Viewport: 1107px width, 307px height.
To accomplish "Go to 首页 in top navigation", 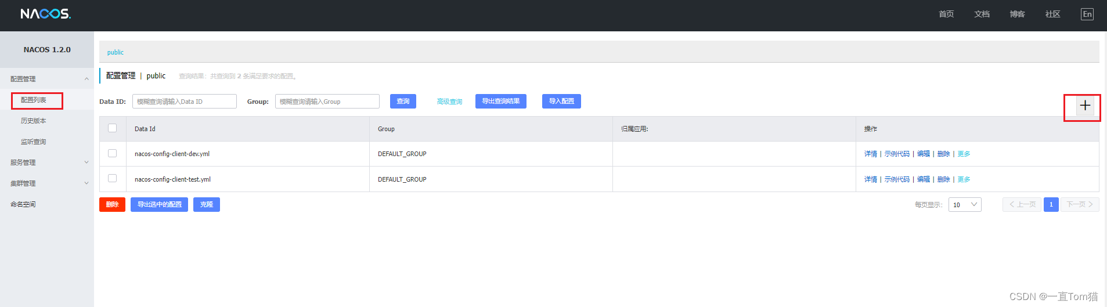I will pyautogui.click(x=946, y=14).
